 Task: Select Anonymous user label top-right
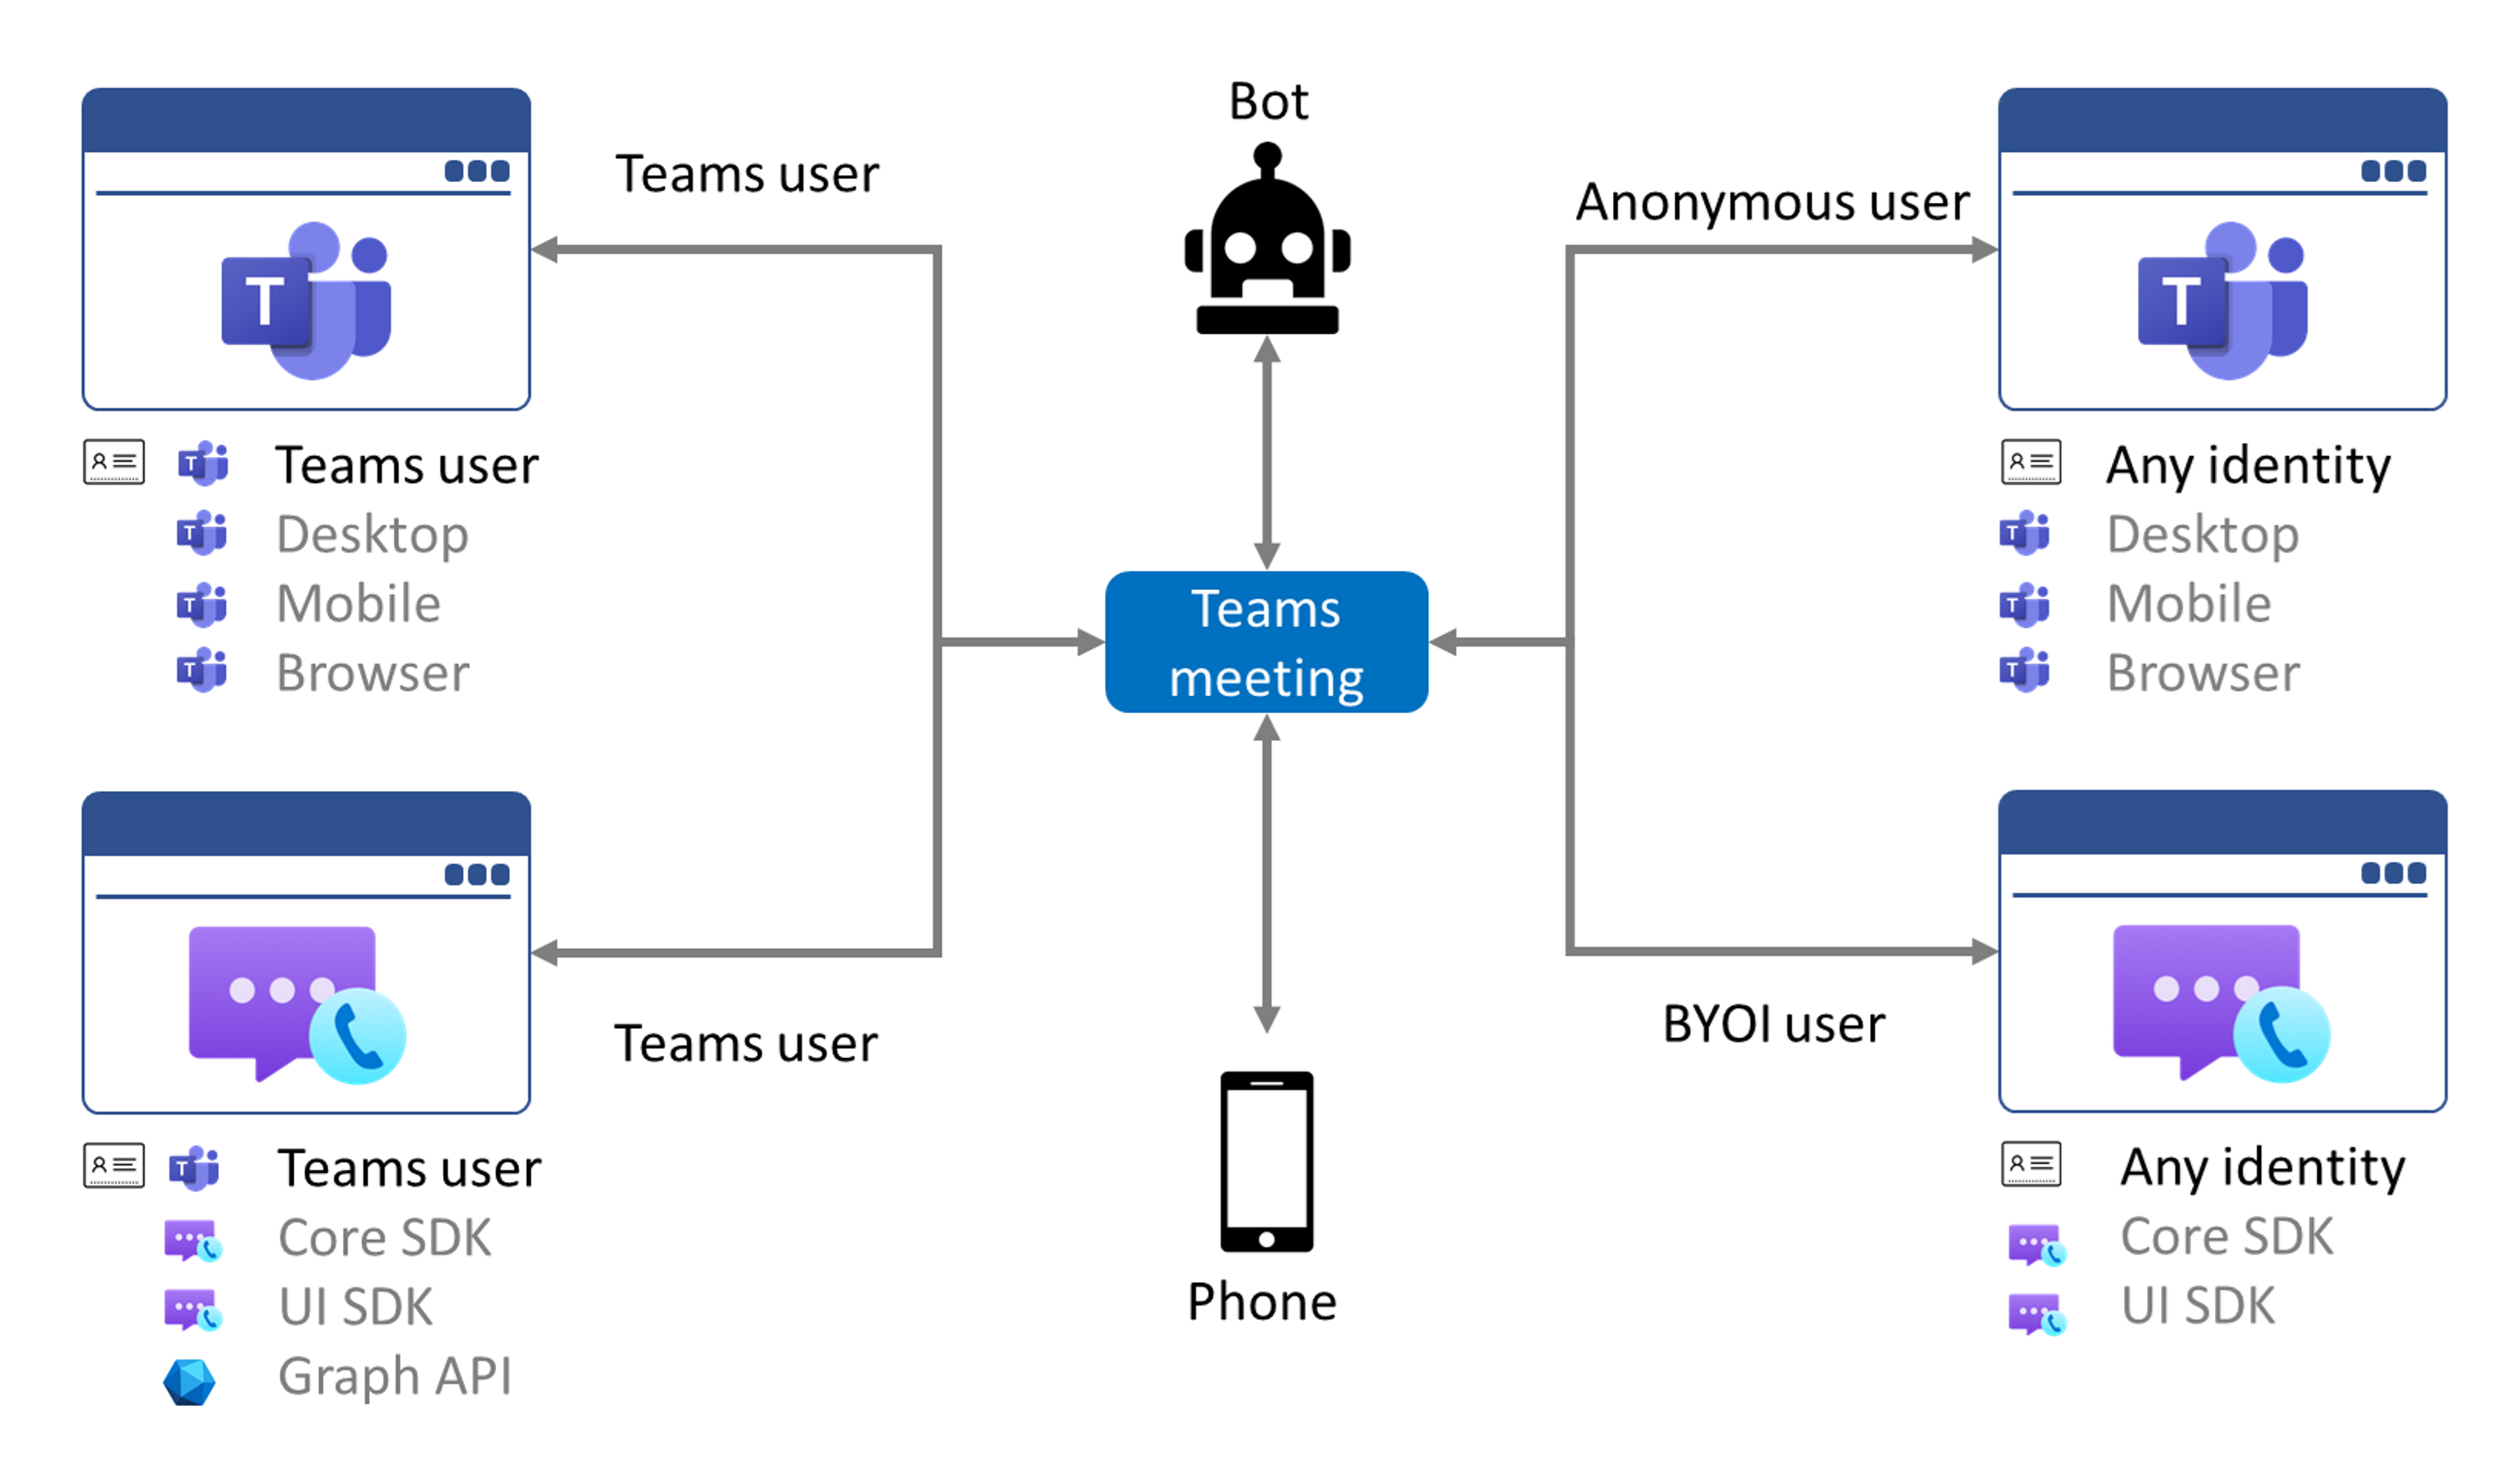coord(1702,199)
